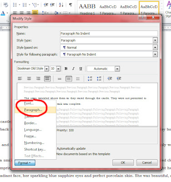Select the double line spacing icon
Image resolution: width=171 pixels, height=182 pixels.
pos(78,79)
